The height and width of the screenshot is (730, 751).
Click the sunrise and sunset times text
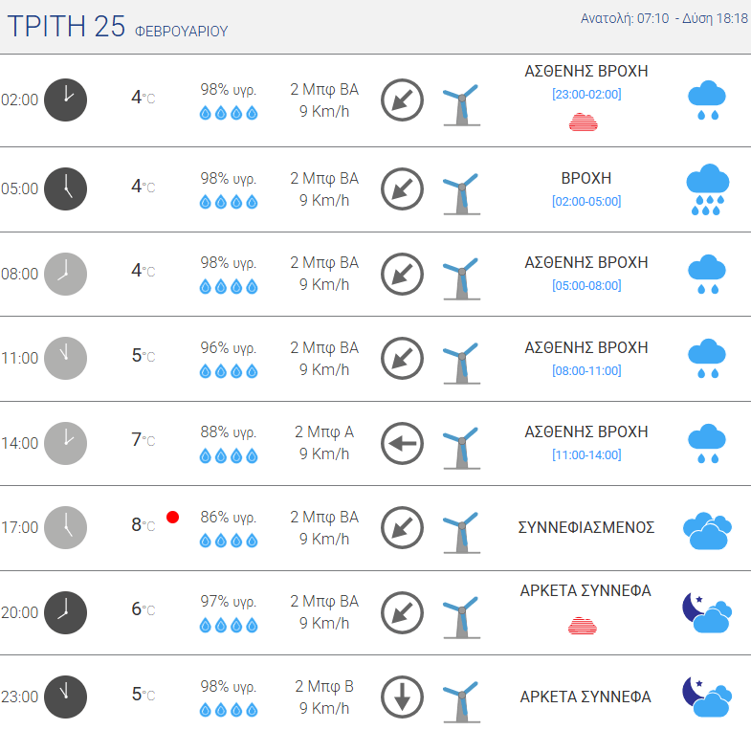pyautogui.click(x=664, y=19)
